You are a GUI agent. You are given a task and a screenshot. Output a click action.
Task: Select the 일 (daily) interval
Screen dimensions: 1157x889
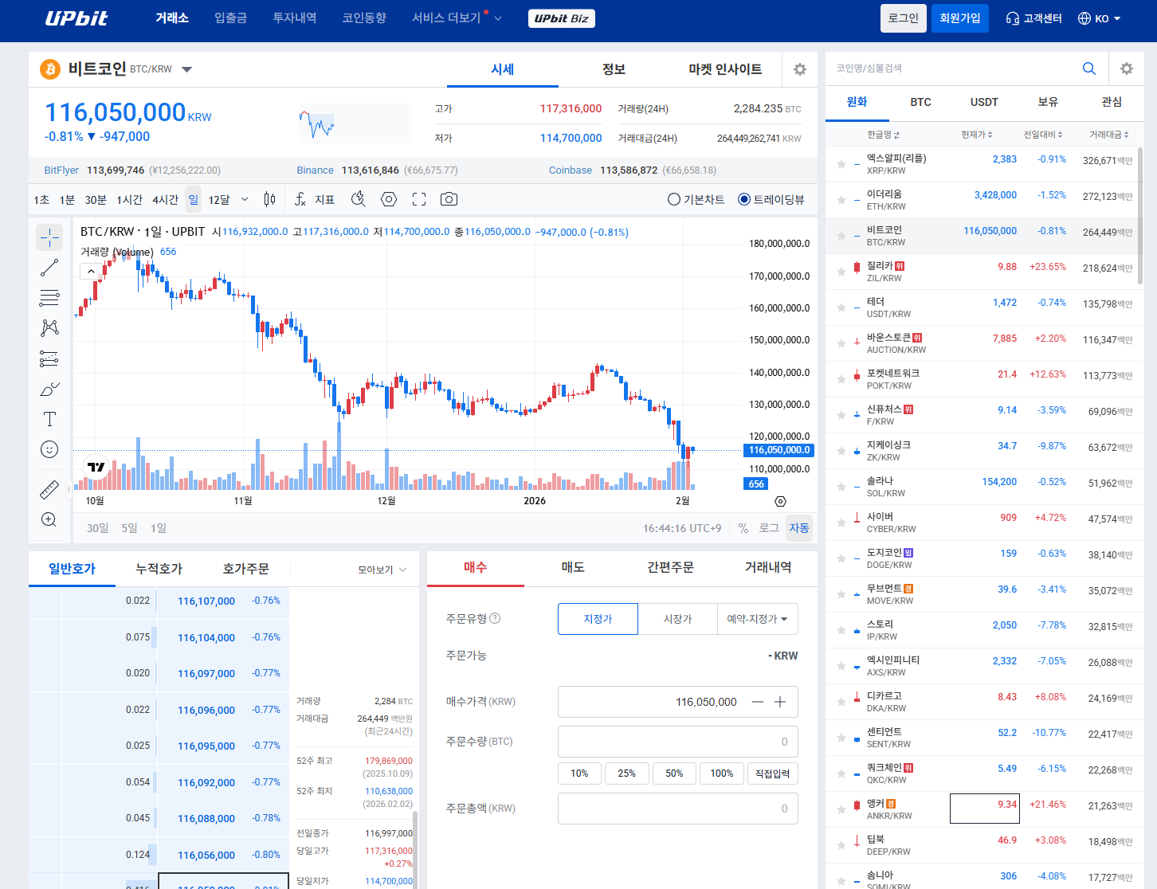pos(193,199)
